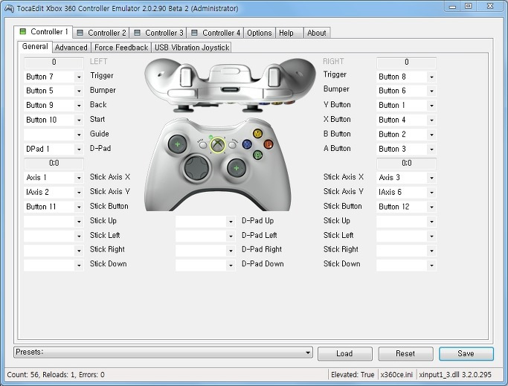Click the left thumbstick on controller image
The image size is (508, 386).
tap(177, 144)
